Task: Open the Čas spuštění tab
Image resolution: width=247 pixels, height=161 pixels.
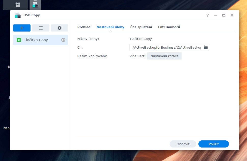Action: tap(141, 27)
